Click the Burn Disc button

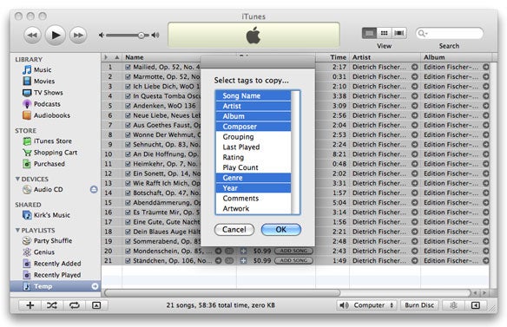pyautogui.click(x=419, y=305)
